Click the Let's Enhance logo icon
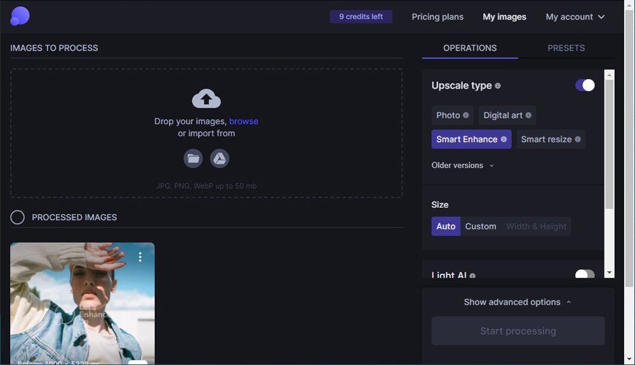635x365 pixels. coord(20,16)
